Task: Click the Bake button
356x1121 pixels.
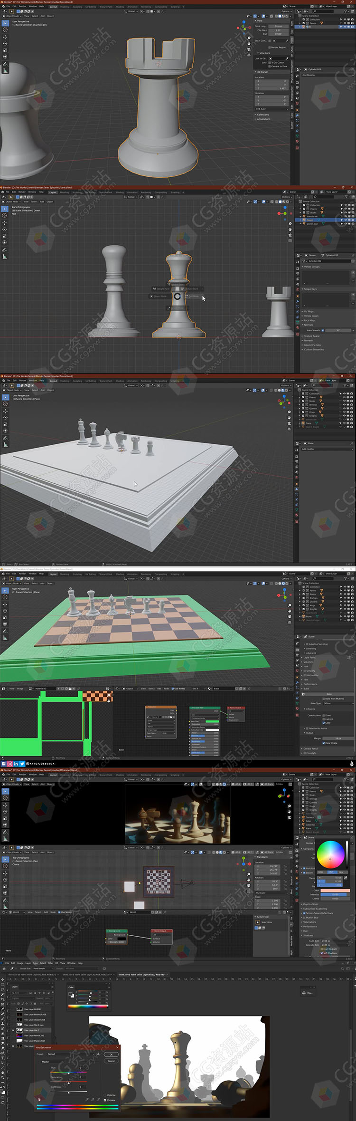Action: pos(329,694)
